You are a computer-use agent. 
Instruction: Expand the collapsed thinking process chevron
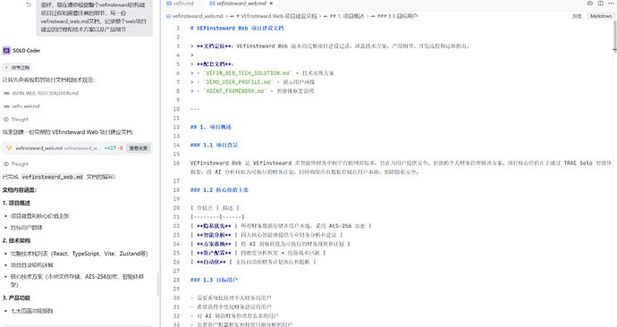point(6,68)
